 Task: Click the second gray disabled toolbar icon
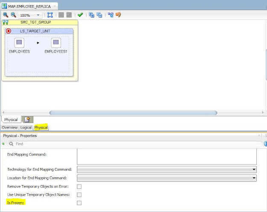[69, 15]
